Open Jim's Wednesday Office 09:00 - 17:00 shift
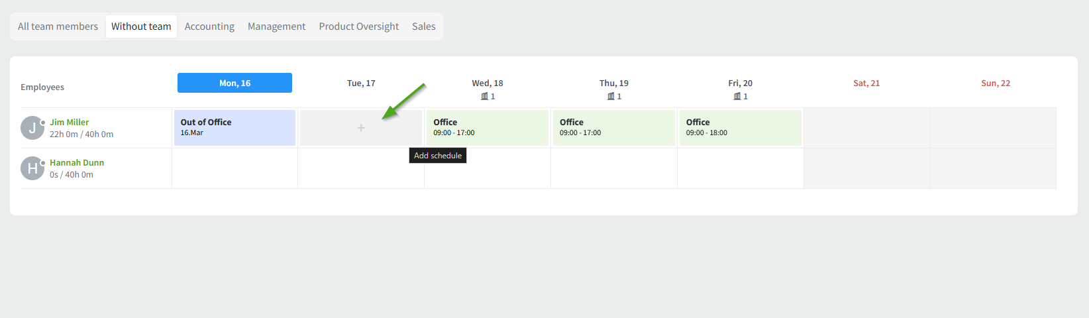1089x318 pixels. coord(487,128)
